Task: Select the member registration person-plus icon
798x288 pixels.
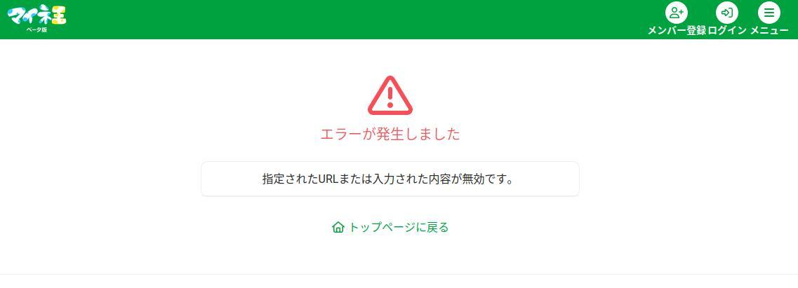Action: click(677, 13)
